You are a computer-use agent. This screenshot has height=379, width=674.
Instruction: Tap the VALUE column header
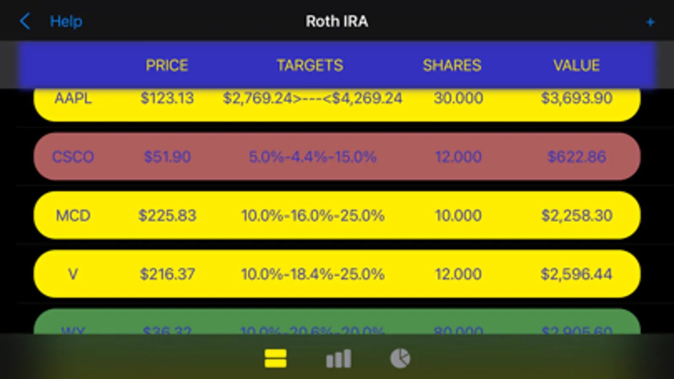(576, 65)
